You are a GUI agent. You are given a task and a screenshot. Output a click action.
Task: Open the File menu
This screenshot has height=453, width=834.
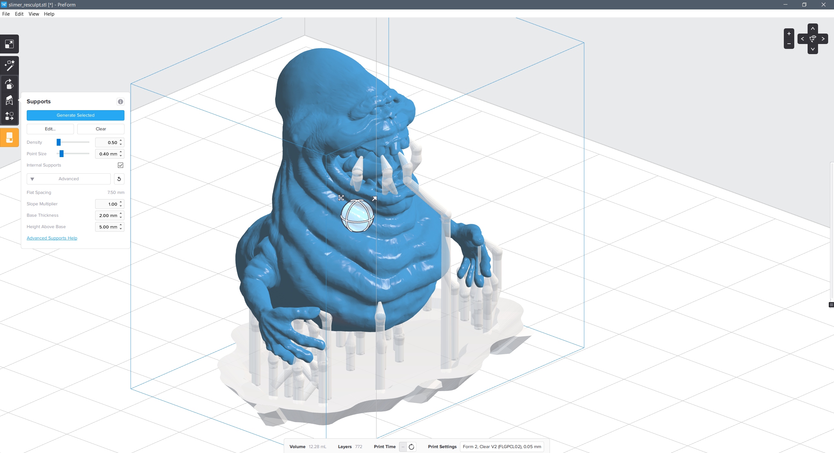click(6, 14)
